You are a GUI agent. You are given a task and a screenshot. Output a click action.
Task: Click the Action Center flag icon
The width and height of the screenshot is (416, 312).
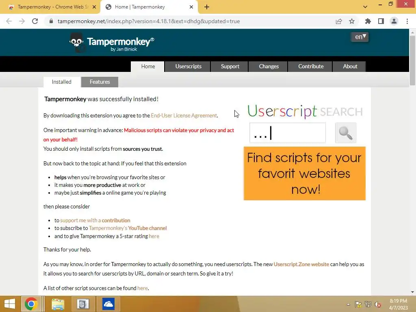pyautogui.click(x=358, y=305)
